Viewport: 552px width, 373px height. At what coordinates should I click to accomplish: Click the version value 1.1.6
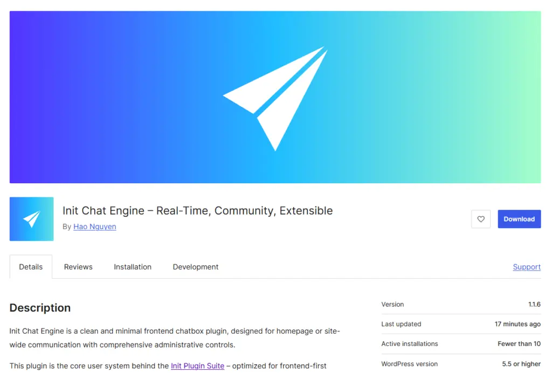[534, 305]
